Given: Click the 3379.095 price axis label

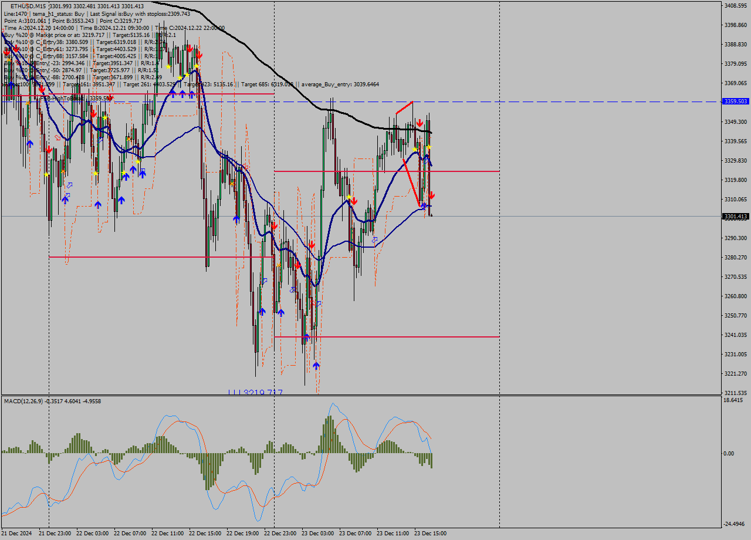Looking at the screenshot, I should (736, 64).
